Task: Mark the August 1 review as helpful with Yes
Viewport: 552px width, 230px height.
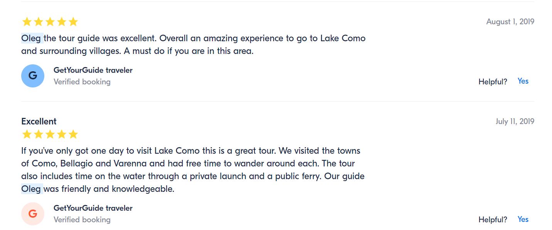Action: coord(523,81)
